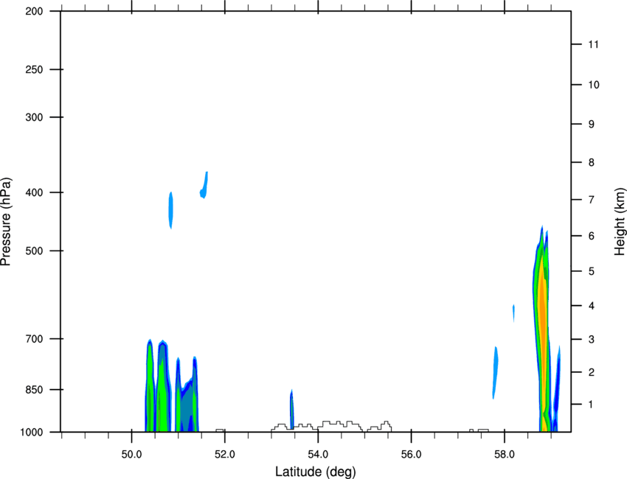627x479 pixels.
Task: Click the 52.0 latitude label
Action: pyautogui.click(x=225, y=455)
